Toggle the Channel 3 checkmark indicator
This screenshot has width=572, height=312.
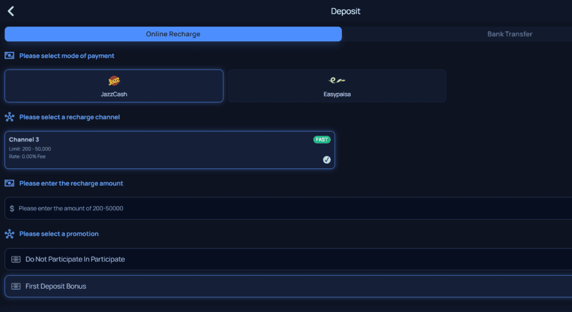326,160
